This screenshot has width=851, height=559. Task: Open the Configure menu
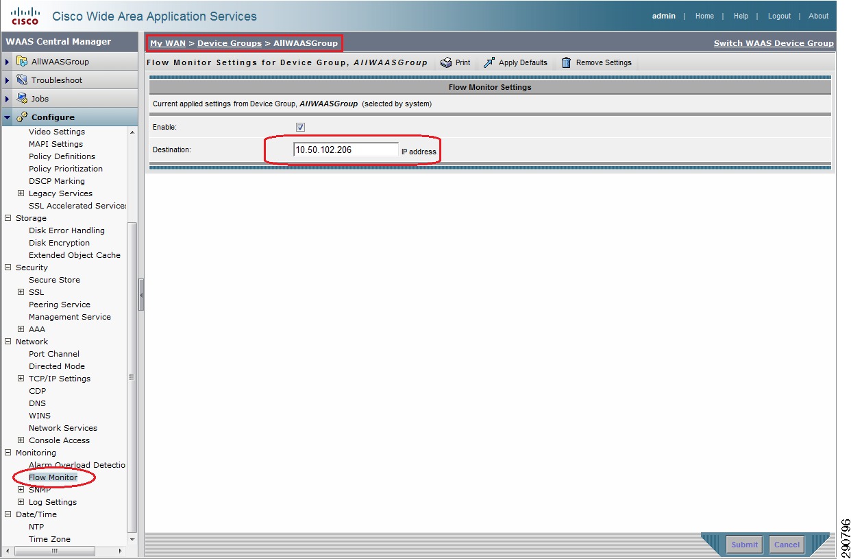point(53,117)
